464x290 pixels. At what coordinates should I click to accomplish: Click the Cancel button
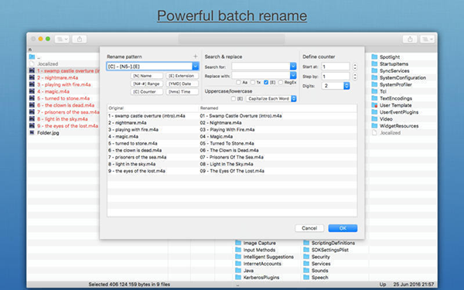pos(309,228)
